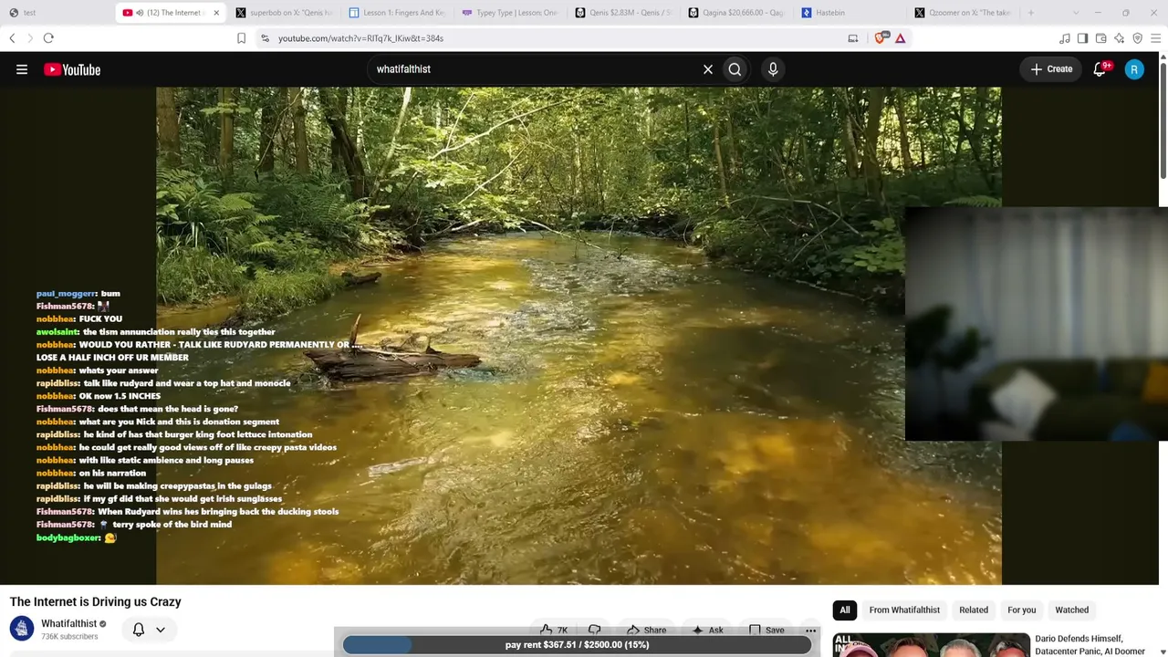Click the video player to pause
This screenshot has width=1168, height=657.
pyautogui.click(x=579, y=336)
